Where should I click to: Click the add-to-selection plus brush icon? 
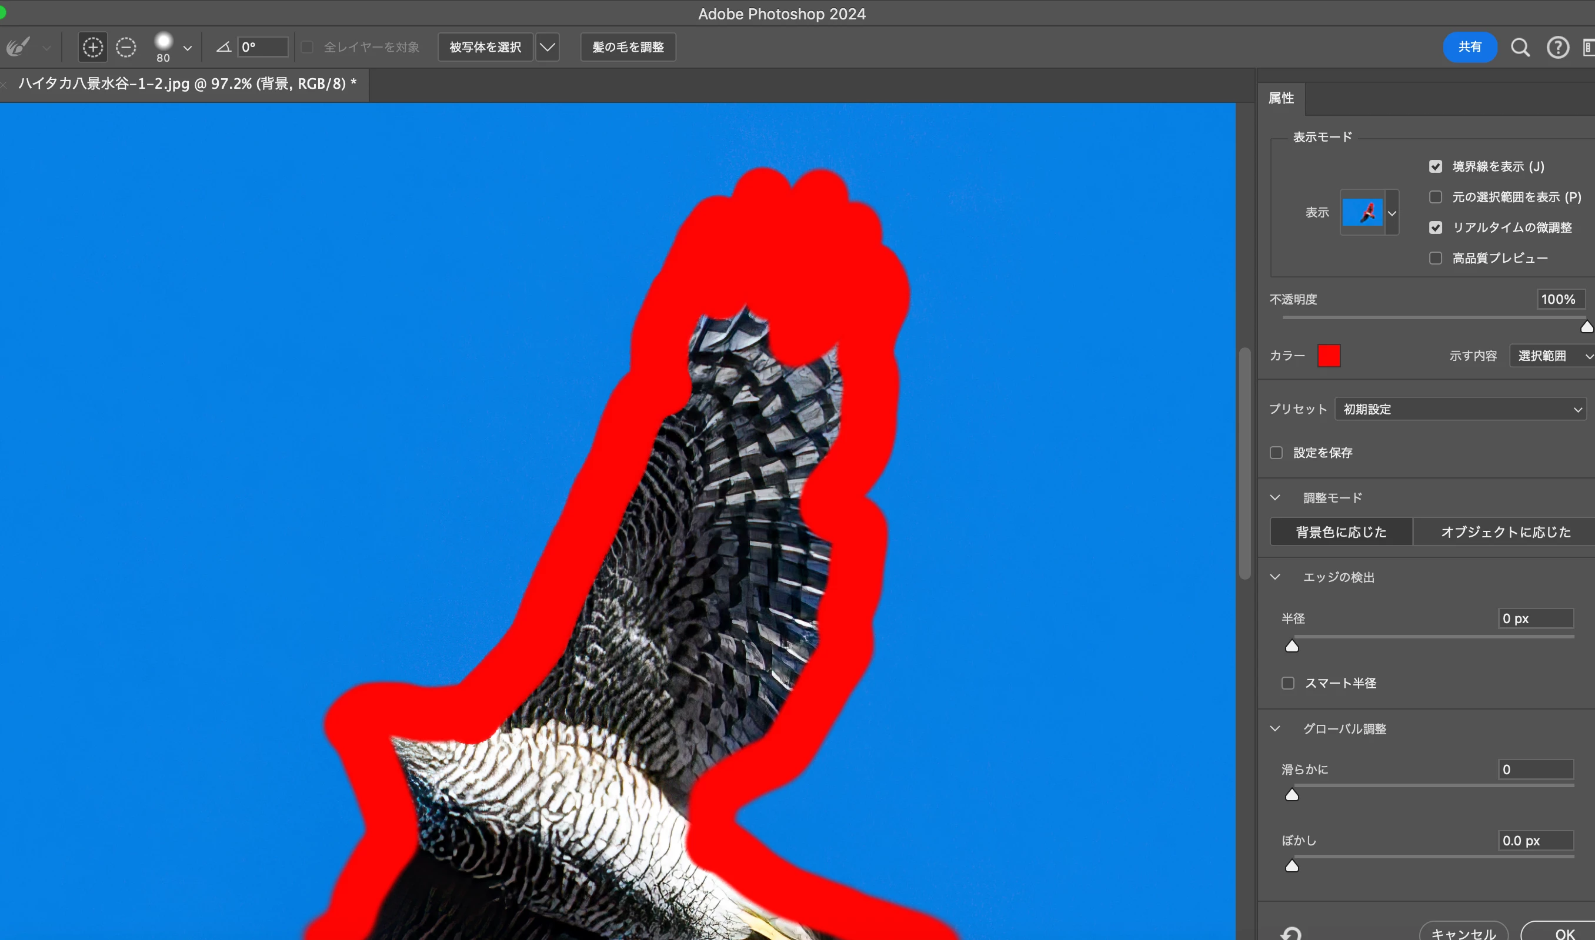pos(92,48)
